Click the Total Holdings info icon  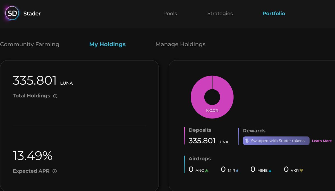click(x=55, y=96)
